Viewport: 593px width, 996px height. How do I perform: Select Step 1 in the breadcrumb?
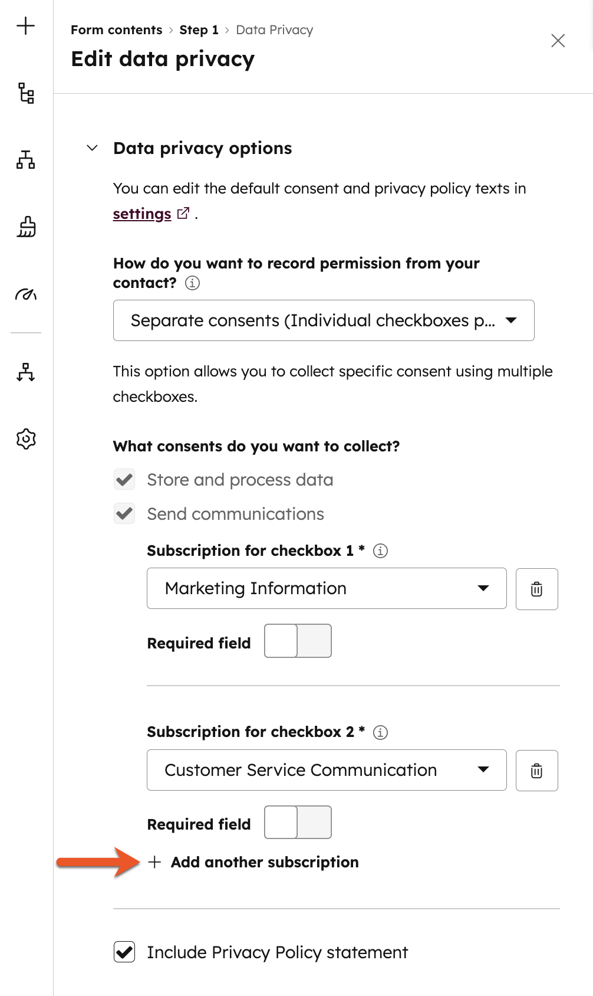point(199,30)
